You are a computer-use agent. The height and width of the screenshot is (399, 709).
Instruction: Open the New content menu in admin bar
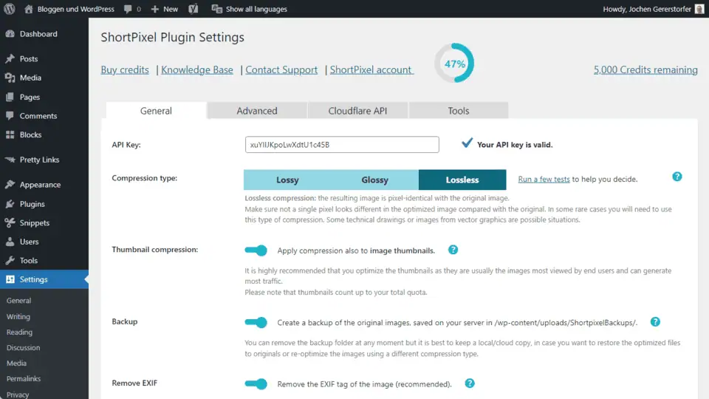coord(164,9)
